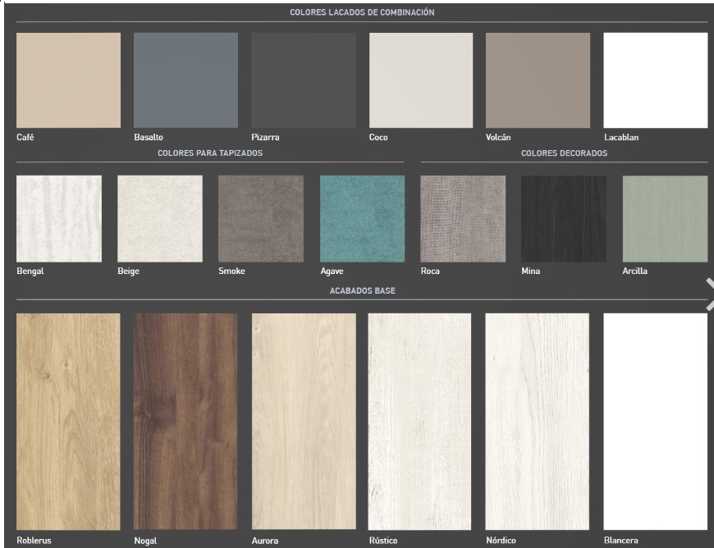714x548 pixels.
Task: Select the Nórdico white wood finish
Action: click(538, 421)
